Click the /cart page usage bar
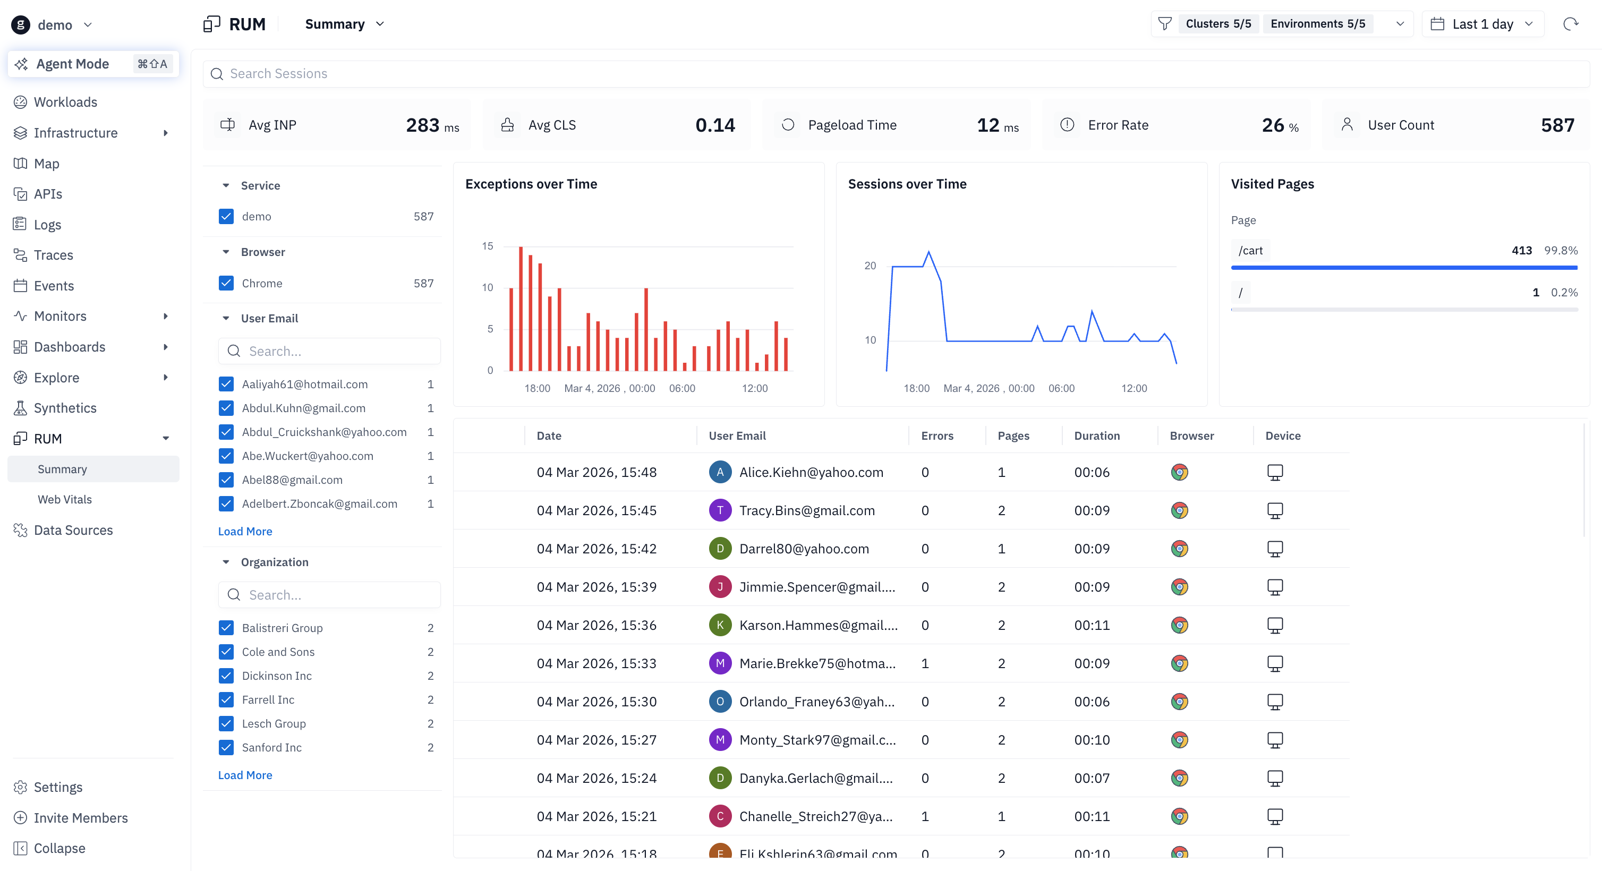Viewport: 1602px width, 871px height. click(x=1404, y=267)
